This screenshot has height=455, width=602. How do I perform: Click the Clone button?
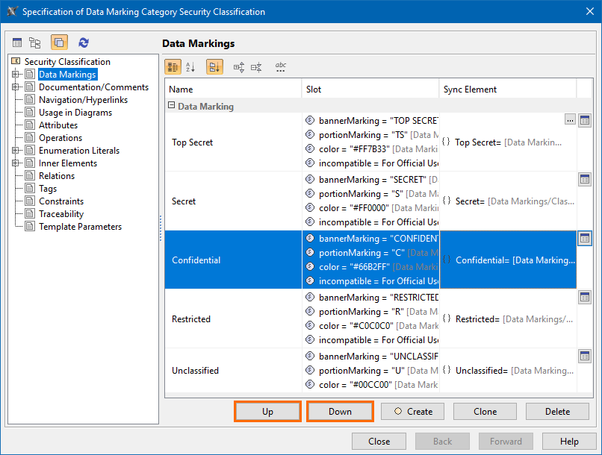click(x=485, y=411)
